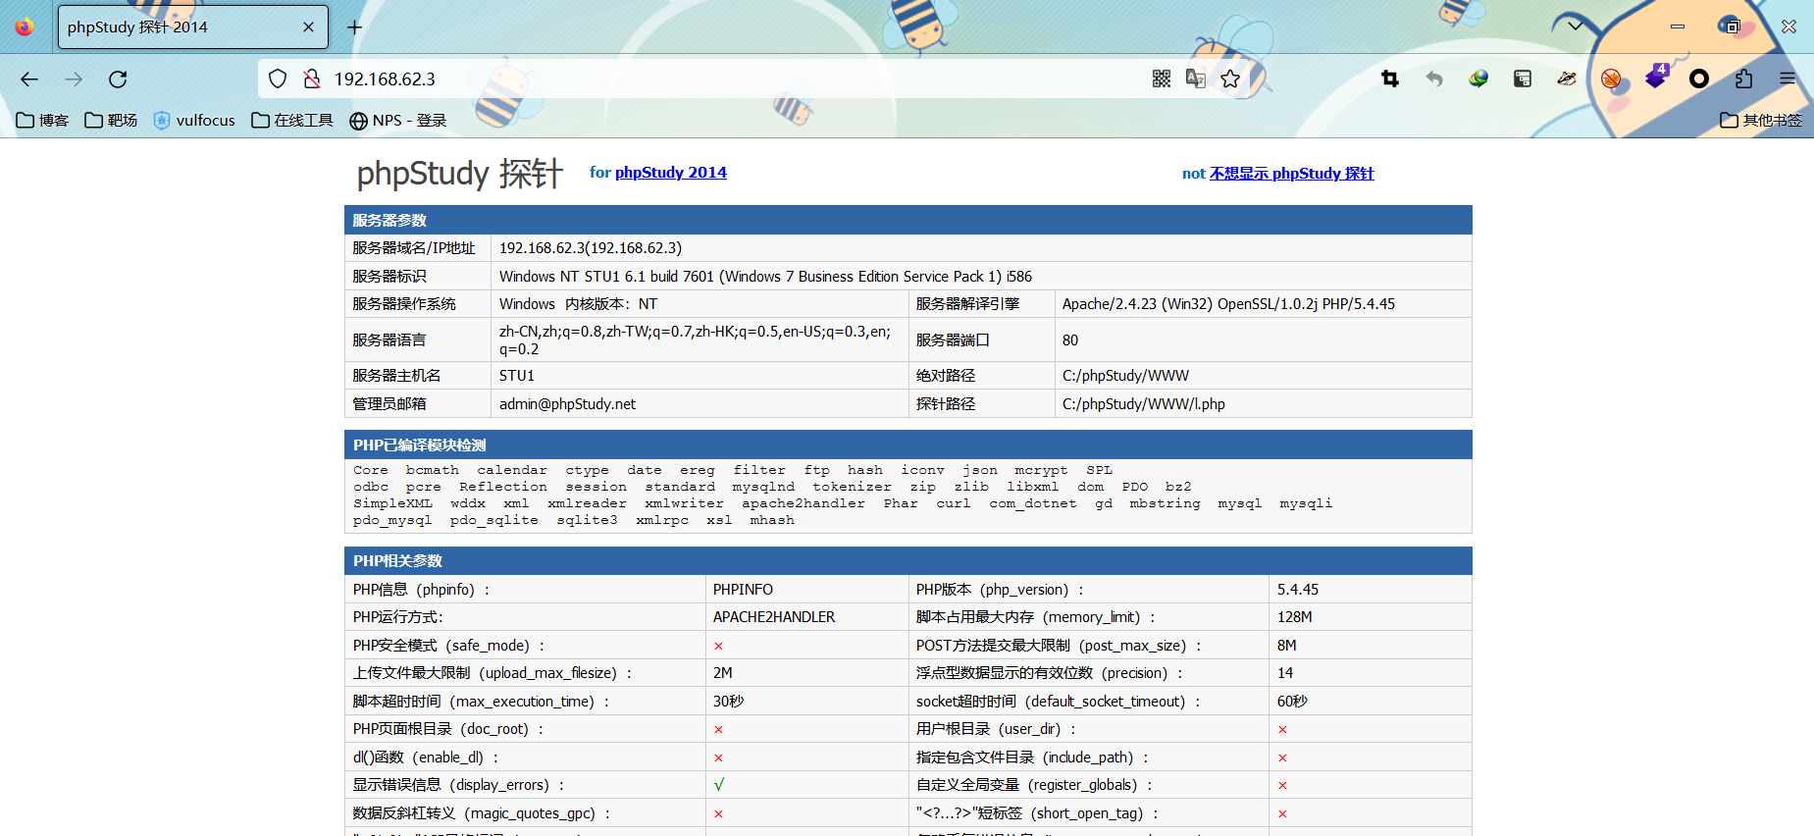Go back to the previous page
1814x836 pixels.
29,79
